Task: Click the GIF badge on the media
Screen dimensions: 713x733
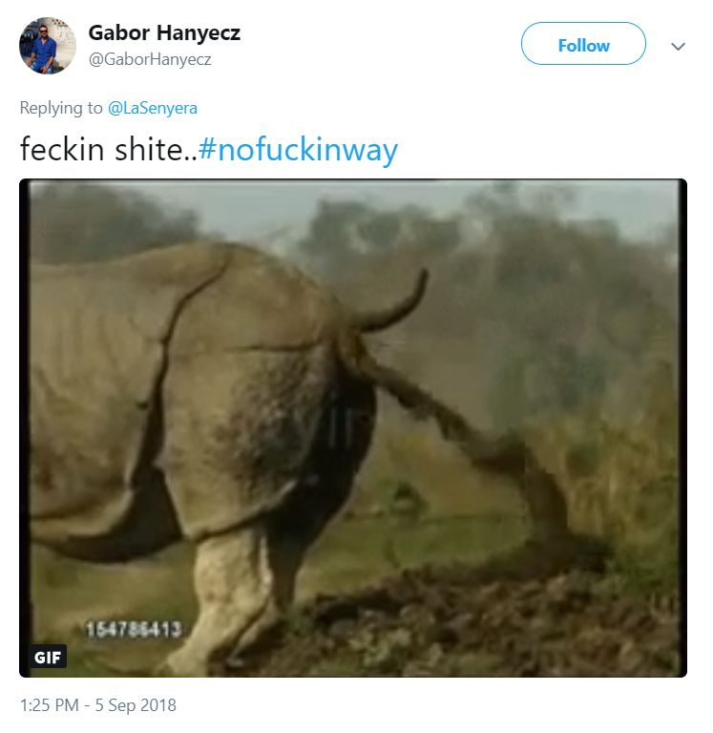Action: (x=47, y=657)
